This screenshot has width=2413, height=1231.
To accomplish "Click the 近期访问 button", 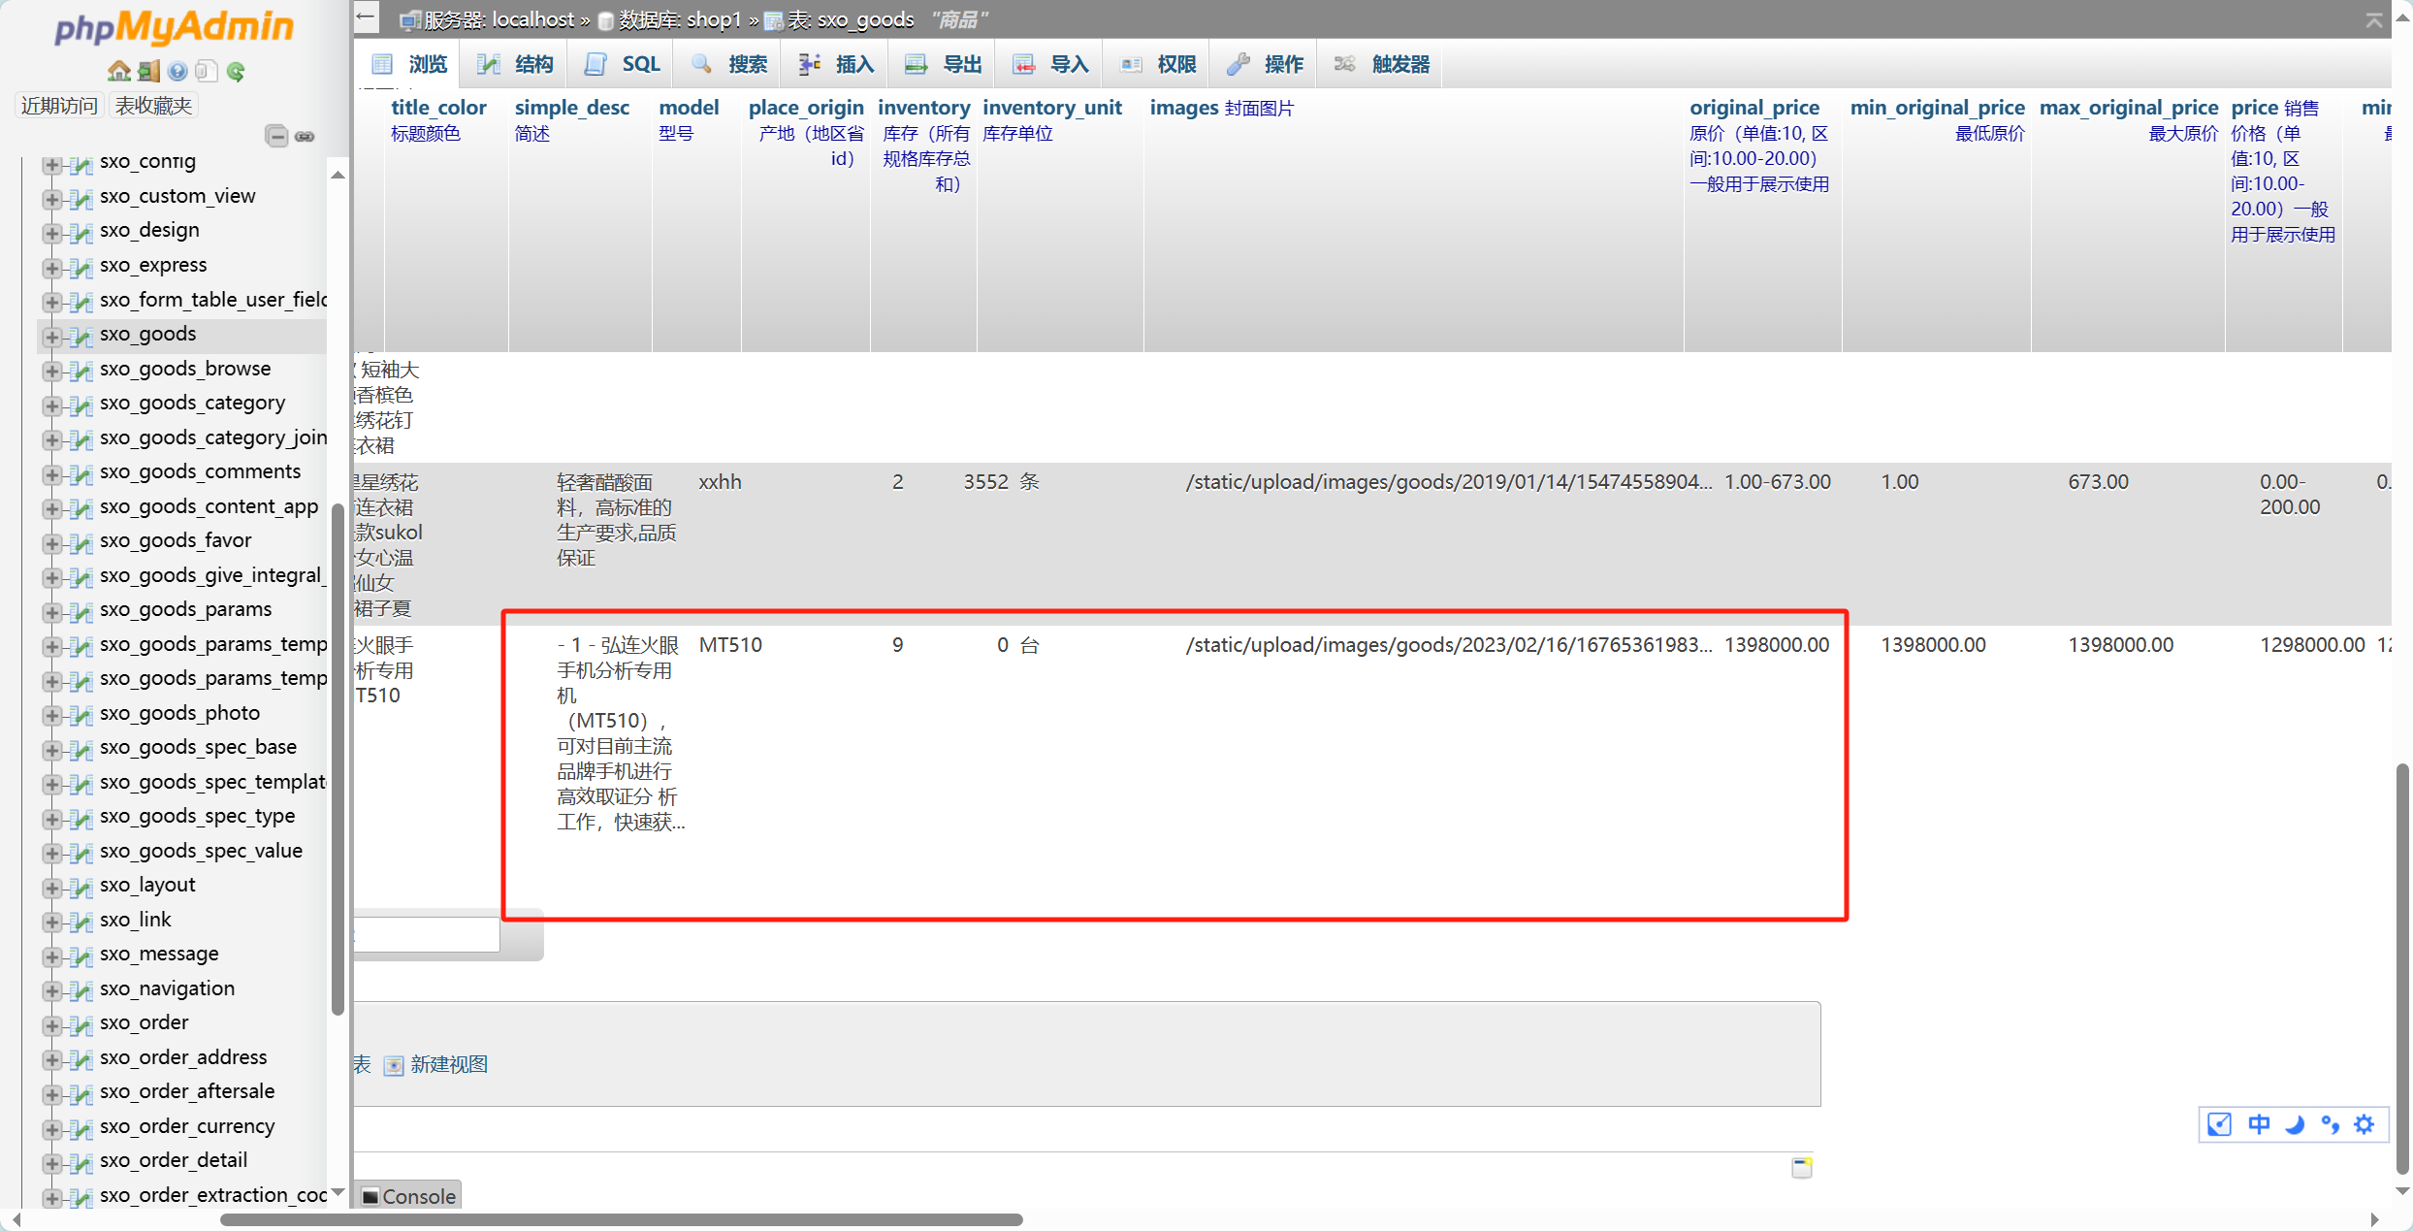I will click(x=60, y=105).
